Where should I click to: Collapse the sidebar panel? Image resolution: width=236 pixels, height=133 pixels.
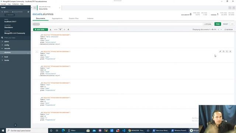tap(32, 7)
